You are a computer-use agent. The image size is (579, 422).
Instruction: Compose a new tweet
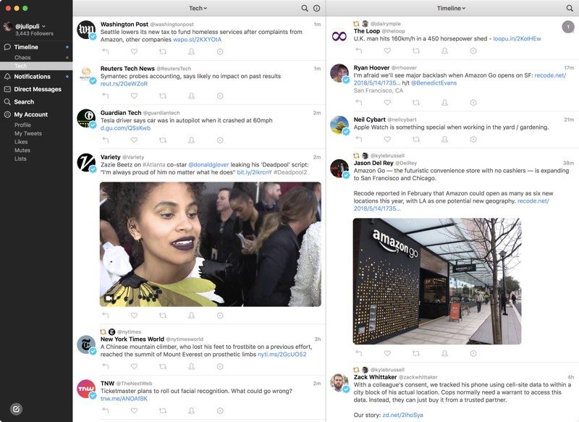click(x=16, y=409)
